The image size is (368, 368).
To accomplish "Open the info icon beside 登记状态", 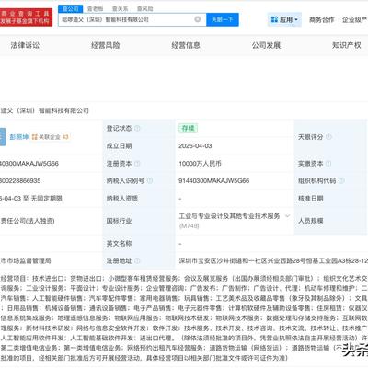I will [x=138, y=128].
